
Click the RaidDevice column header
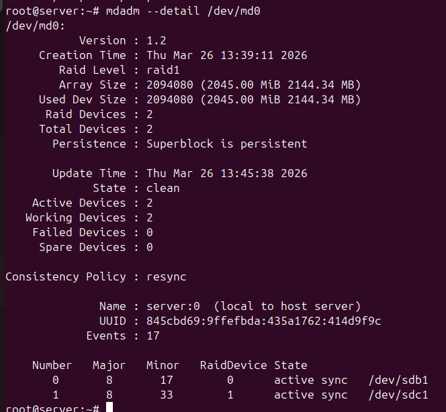[233, 365]
